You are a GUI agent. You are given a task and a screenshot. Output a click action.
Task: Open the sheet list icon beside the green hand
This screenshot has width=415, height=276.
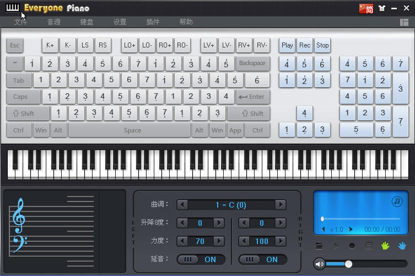tap(369, 246)
